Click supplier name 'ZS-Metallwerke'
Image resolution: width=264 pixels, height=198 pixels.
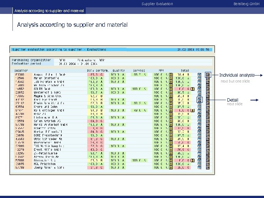click(x=45, y=153)
